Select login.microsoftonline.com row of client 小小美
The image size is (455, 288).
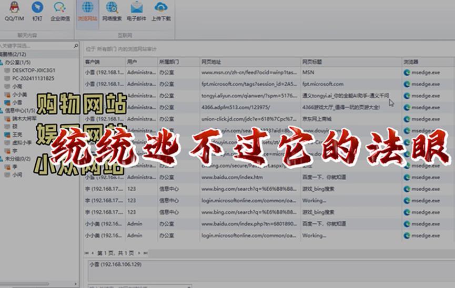[268, 235]
